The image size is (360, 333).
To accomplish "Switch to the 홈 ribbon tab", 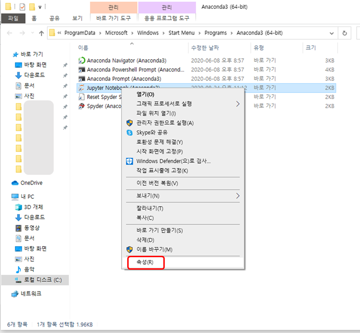I will [x=34, y=18].
